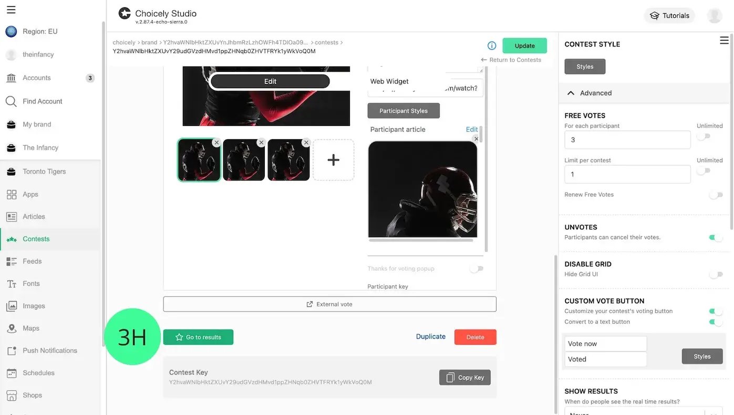The image size is (734, 415).
Task: Open Styles for custom vote button
Action: (x=702, y=357)
